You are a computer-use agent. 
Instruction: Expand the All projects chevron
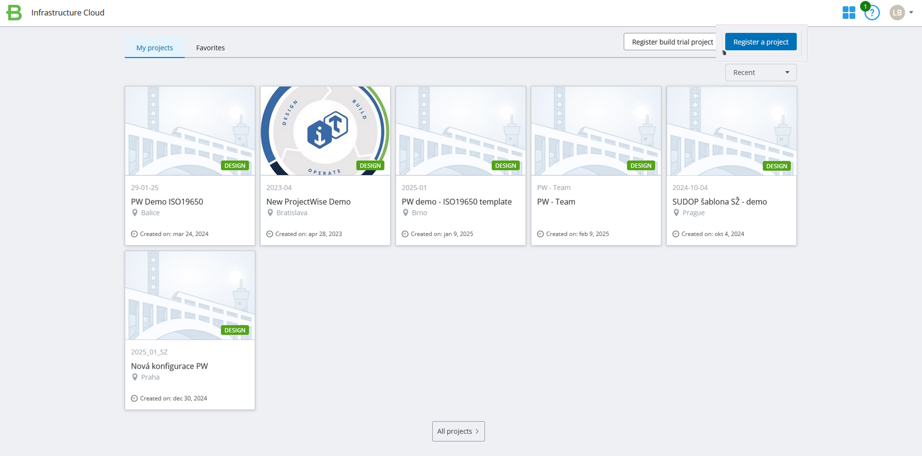(x=477, y=431)
